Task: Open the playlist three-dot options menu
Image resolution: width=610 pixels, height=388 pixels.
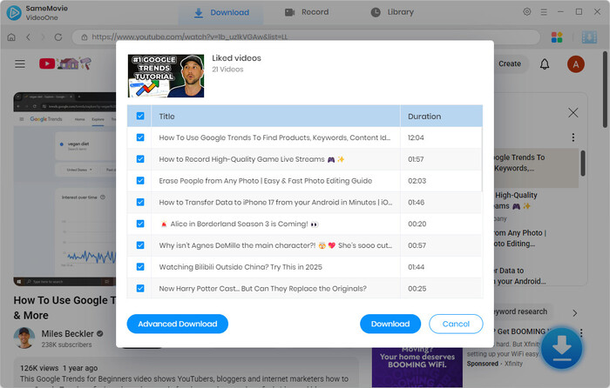Action: tap(573, 137)
